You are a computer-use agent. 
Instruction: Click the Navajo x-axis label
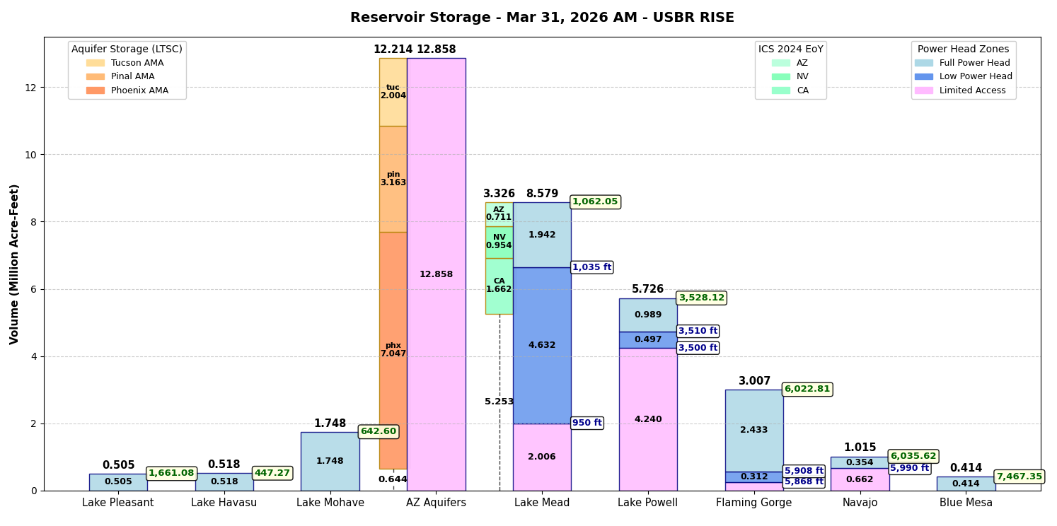coord(860,503)
